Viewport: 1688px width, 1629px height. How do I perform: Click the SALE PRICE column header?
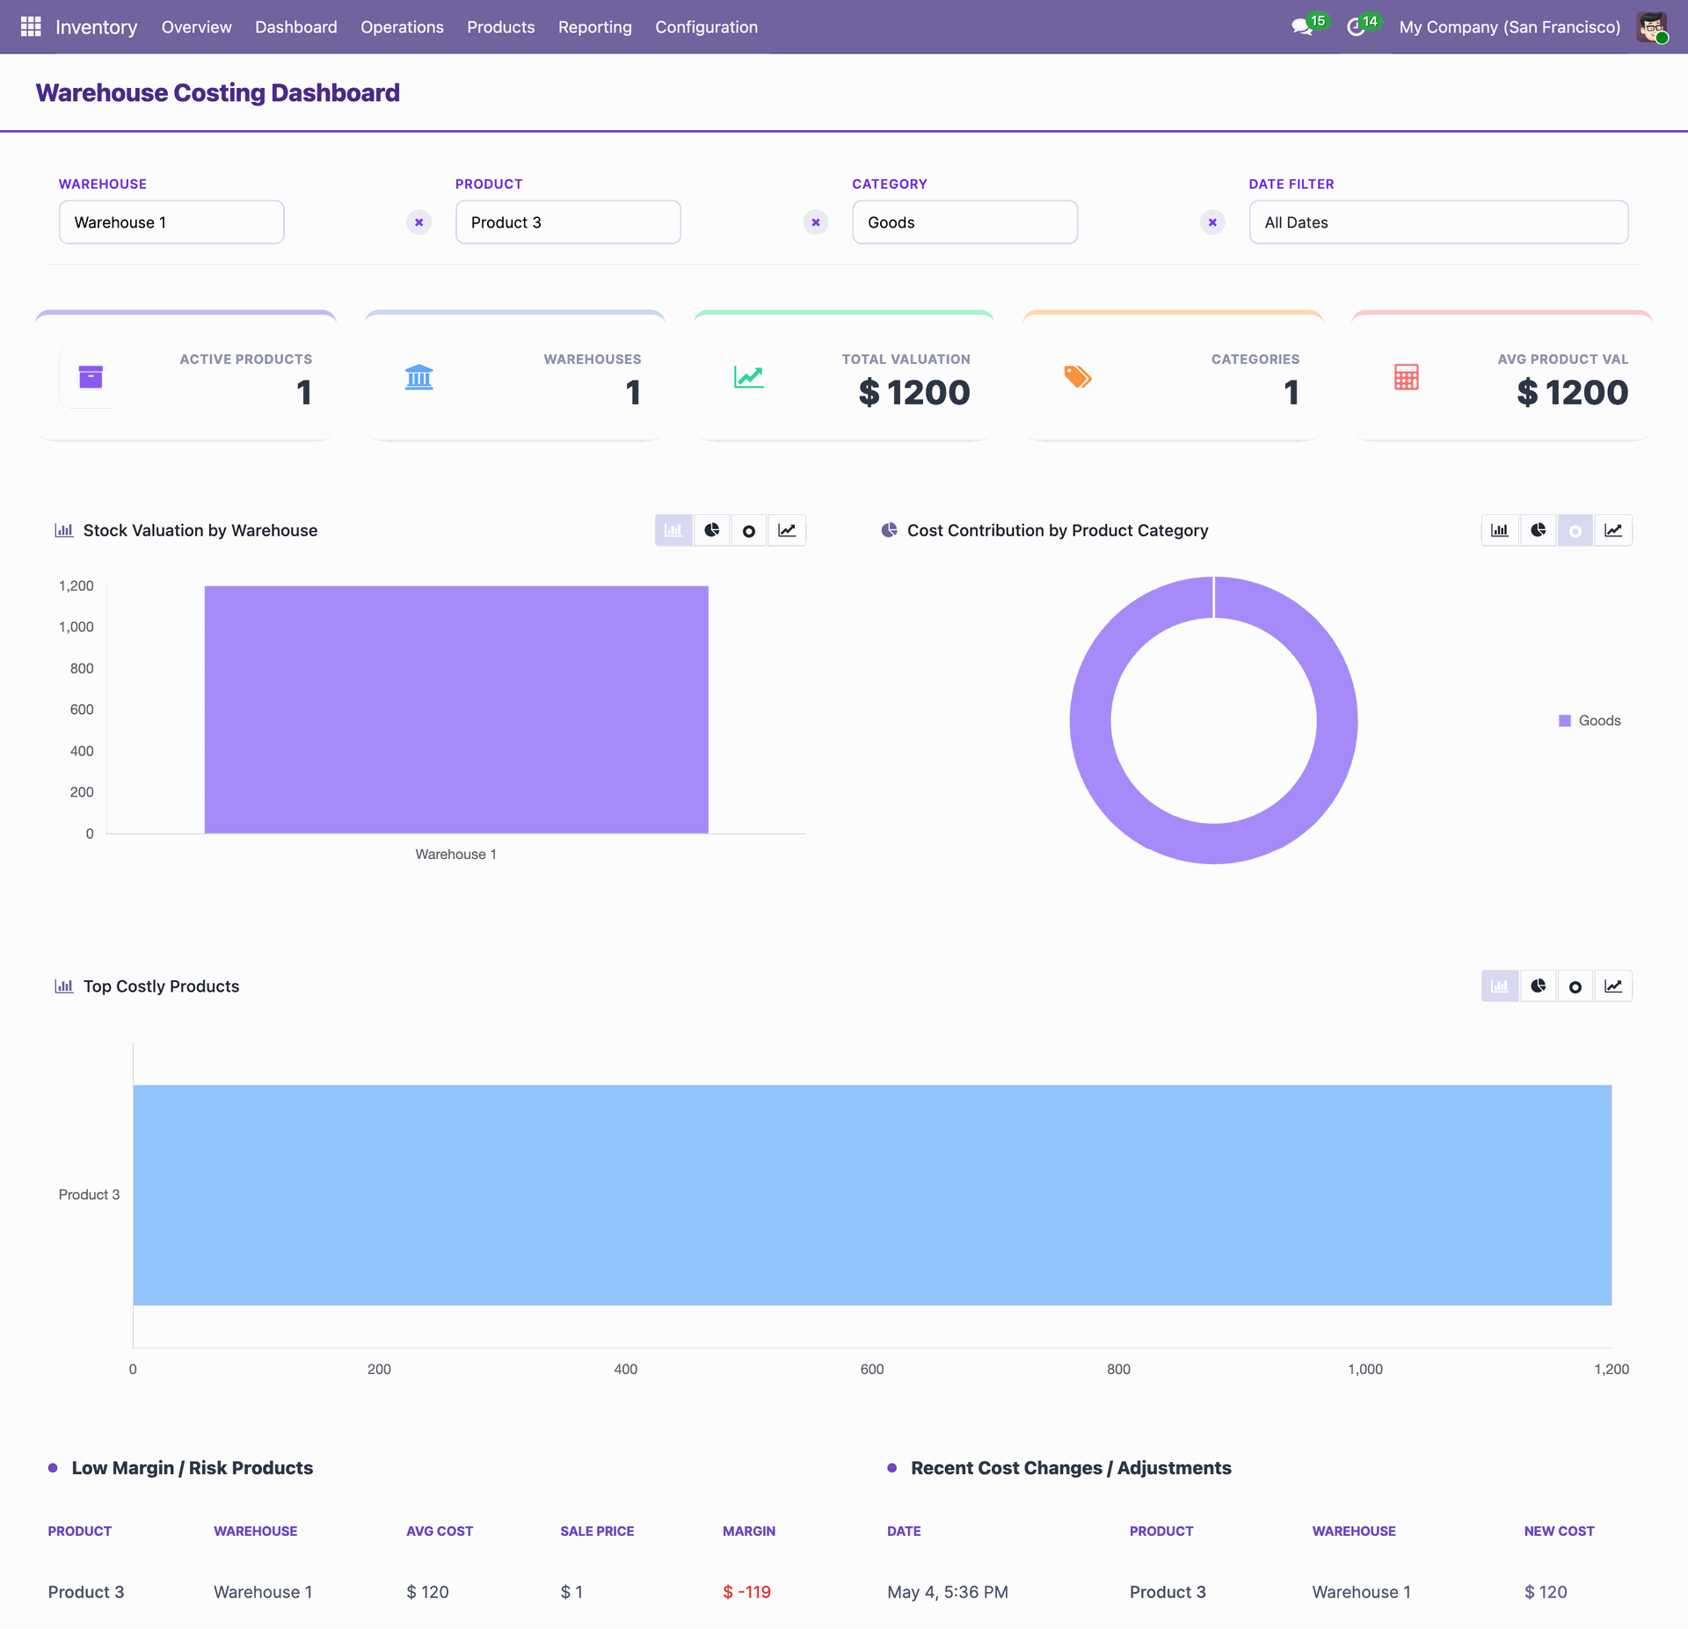click(x=597, y=1531)
